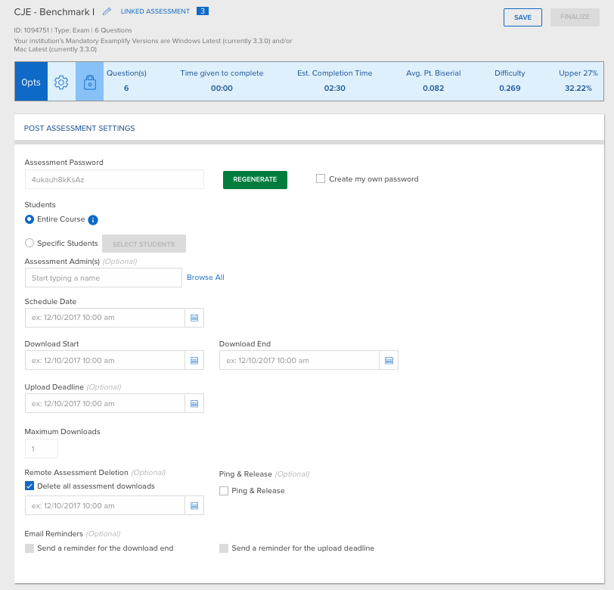The image size is (614, 590).
Task: Show Entire Course info icon
Action: (93, 220)
